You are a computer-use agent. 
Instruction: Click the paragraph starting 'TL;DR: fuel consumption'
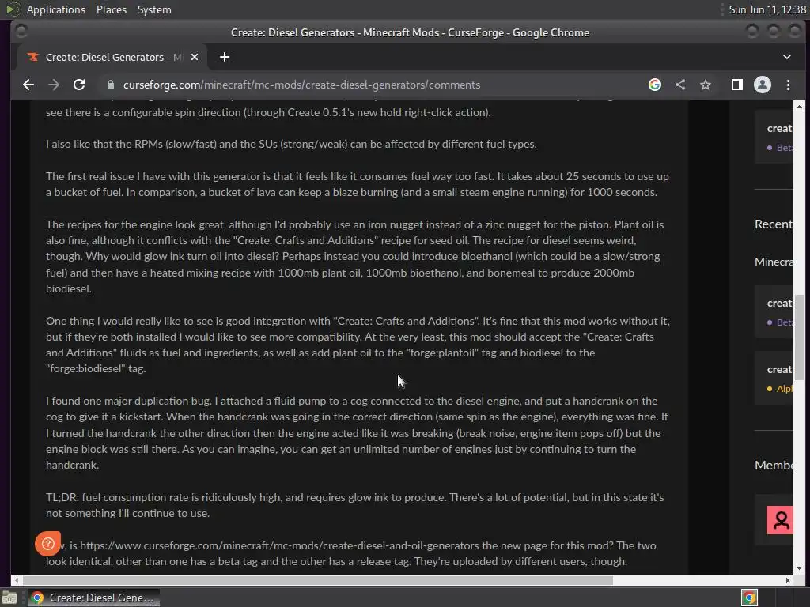[x=355, y=505]
